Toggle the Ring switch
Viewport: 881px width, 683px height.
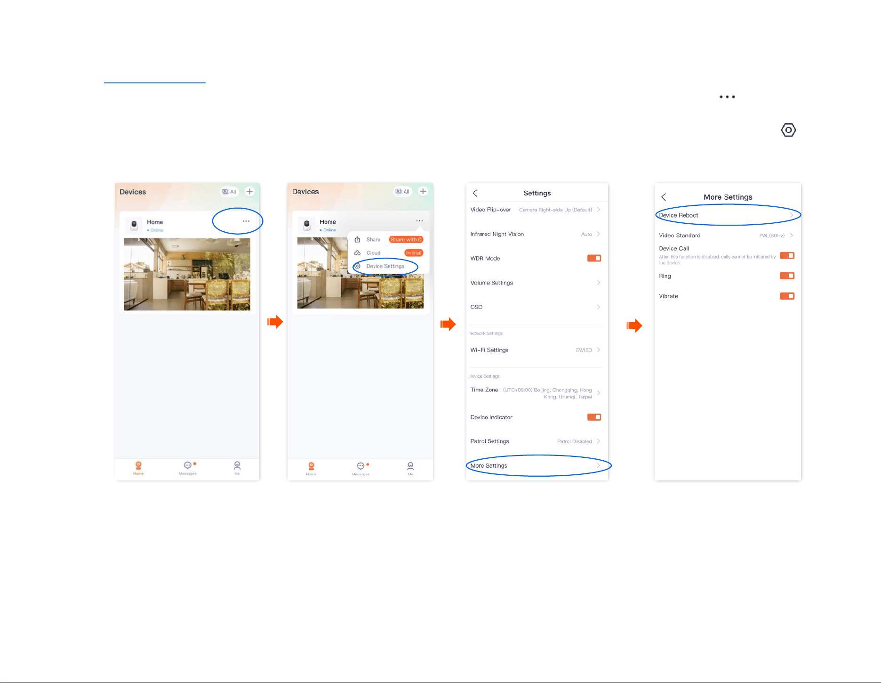tap(787, 276)
